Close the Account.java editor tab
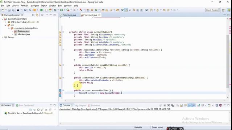Image resolution: width=232 pixels, height=130 pixels. pyautogui.click(x=99, y=15)
